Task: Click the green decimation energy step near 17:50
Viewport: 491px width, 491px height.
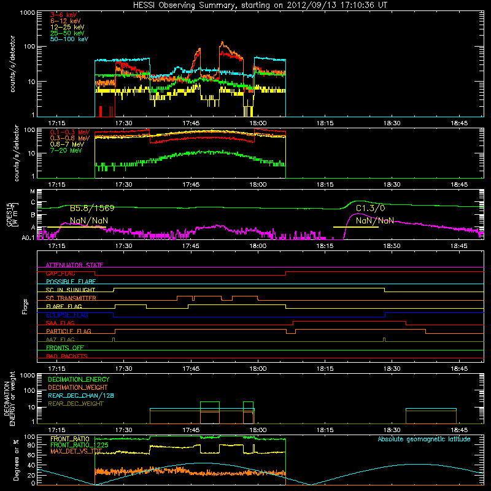Action: (210, 402)
